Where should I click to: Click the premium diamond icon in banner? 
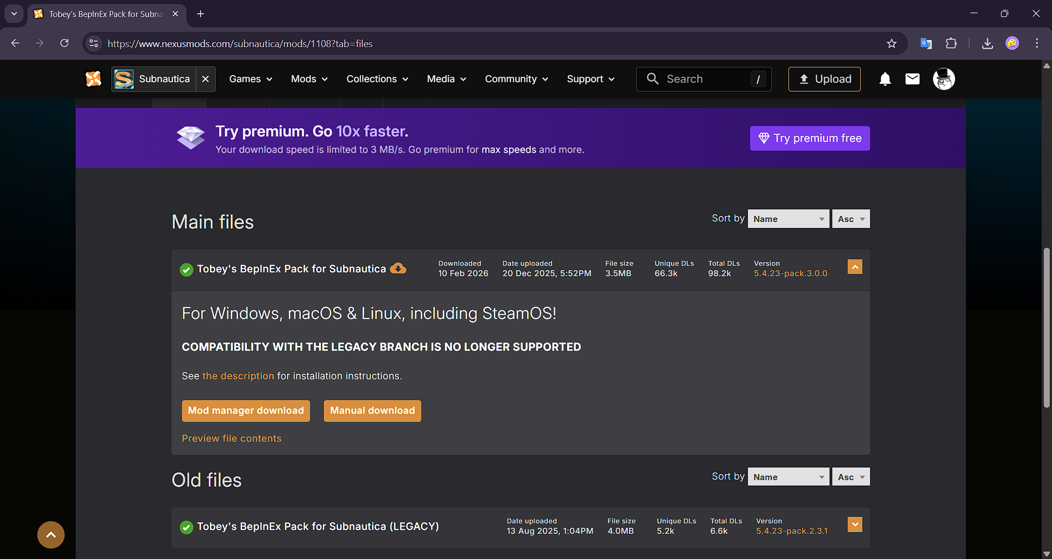(x=191, y=138)
